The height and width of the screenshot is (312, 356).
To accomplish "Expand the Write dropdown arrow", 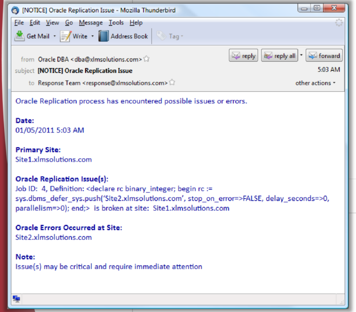I will [x=92, y=36].
